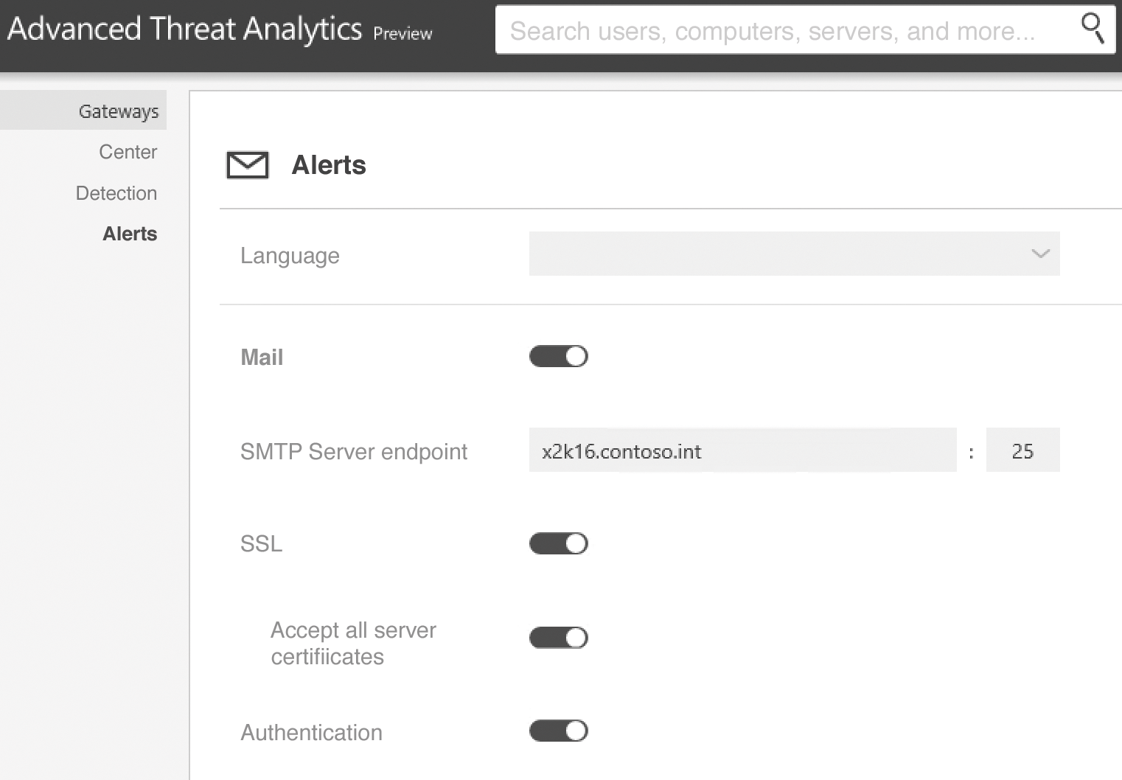This screenshot has height=780, width=1122.
Task: Open the Detection settings section
Action: click(116, 193)
